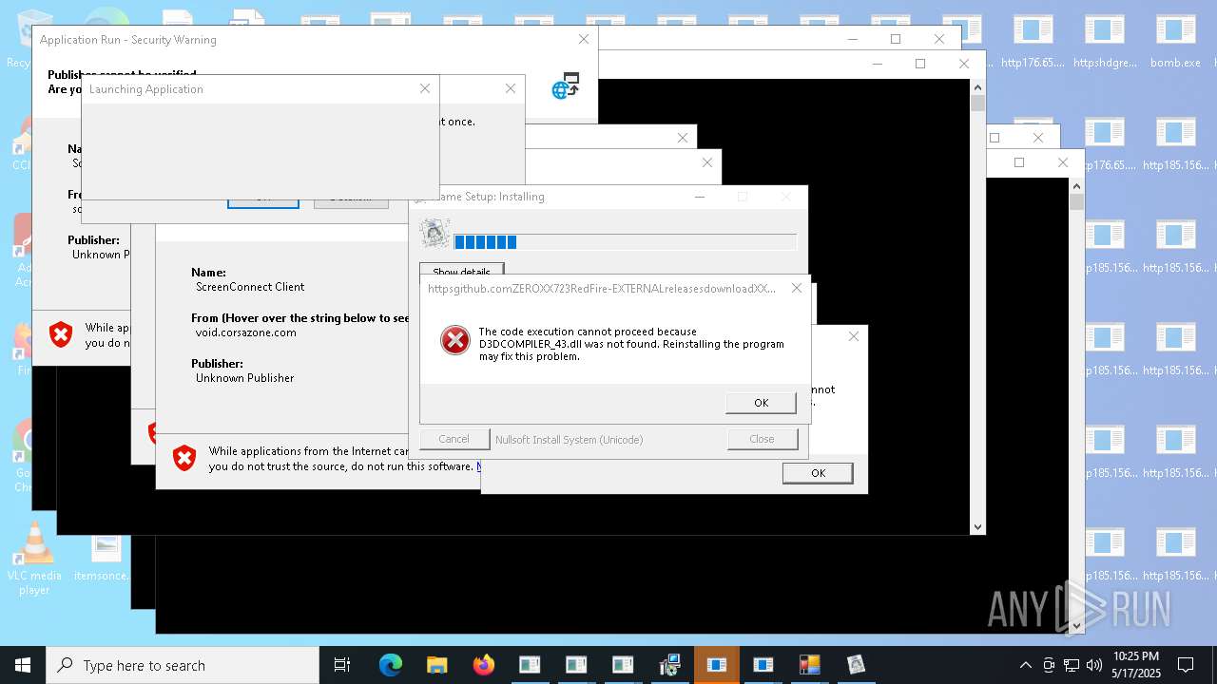The image size is (1217, 684).
Task: Click the setup icon beside the install progress bar
Action: click(435, 233)
